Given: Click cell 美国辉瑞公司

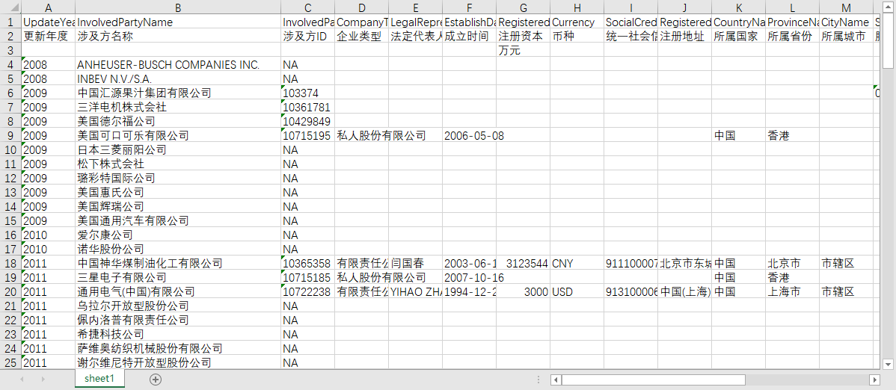Looking at the screenshot, I should [178, 206].
